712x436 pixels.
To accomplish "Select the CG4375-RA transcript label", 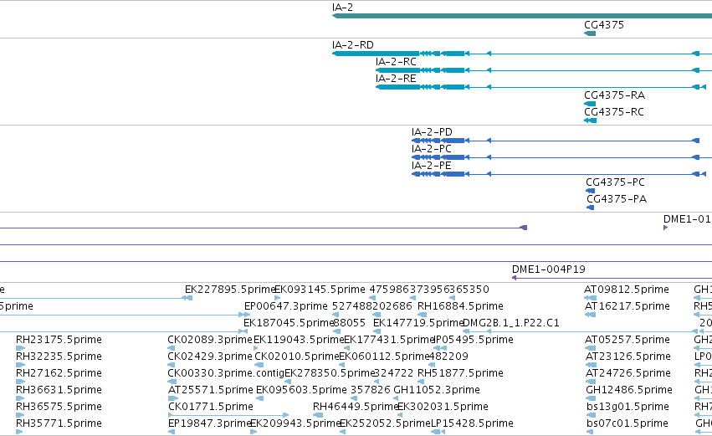I will coord(614,95).
